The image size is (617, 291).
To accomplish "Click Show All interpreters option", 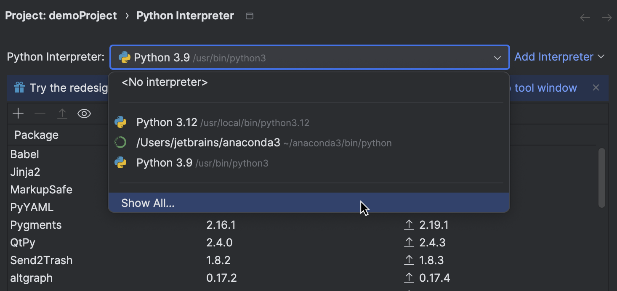I will point(148,203).
